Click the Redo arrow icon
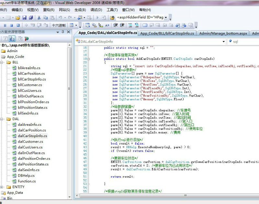Screen dimensions: 259x204 coord(70,17)
